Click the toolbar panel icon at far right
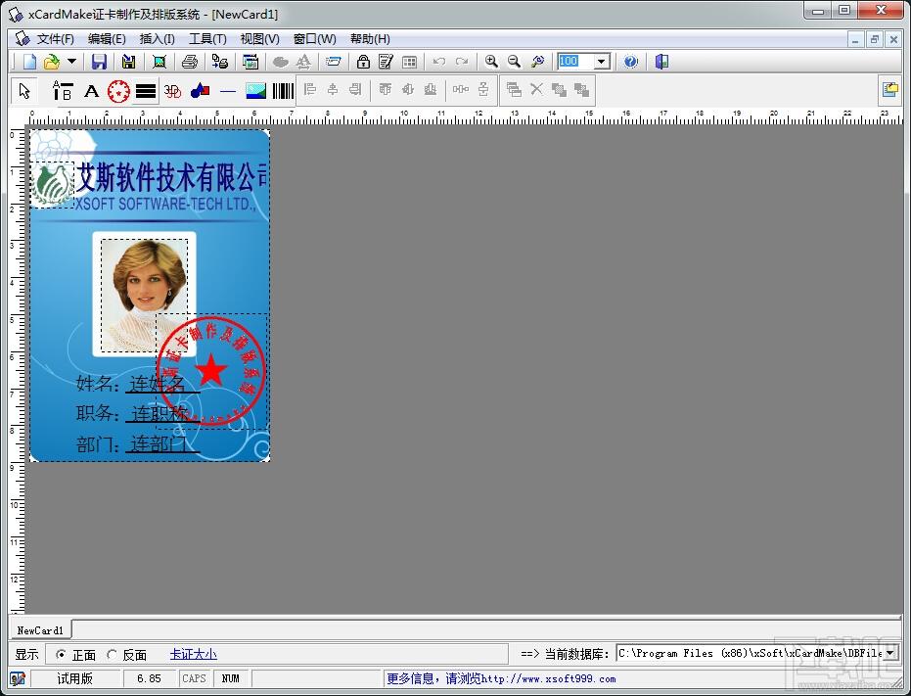Viewport: 911px width, 696px height. point(889,90)
